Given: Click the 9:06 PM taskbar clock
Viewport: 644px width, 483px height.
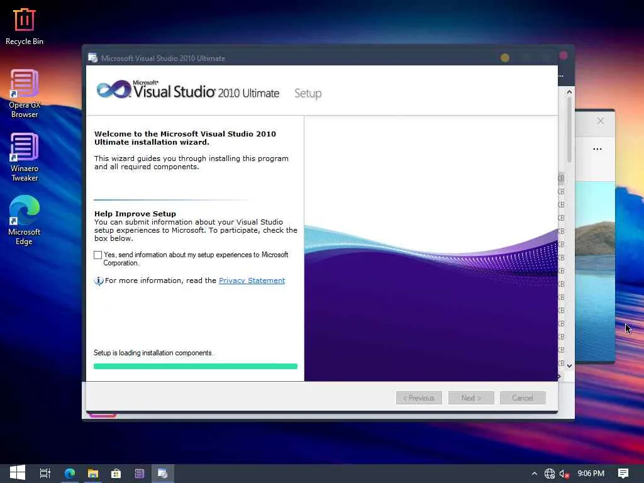Looking at the screenshot, I should (591, 474).
